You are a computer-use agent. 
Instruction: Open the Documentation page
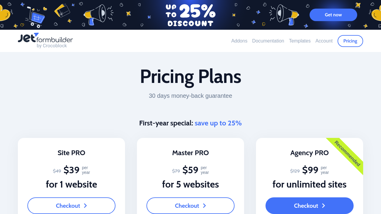click(268, 41)
